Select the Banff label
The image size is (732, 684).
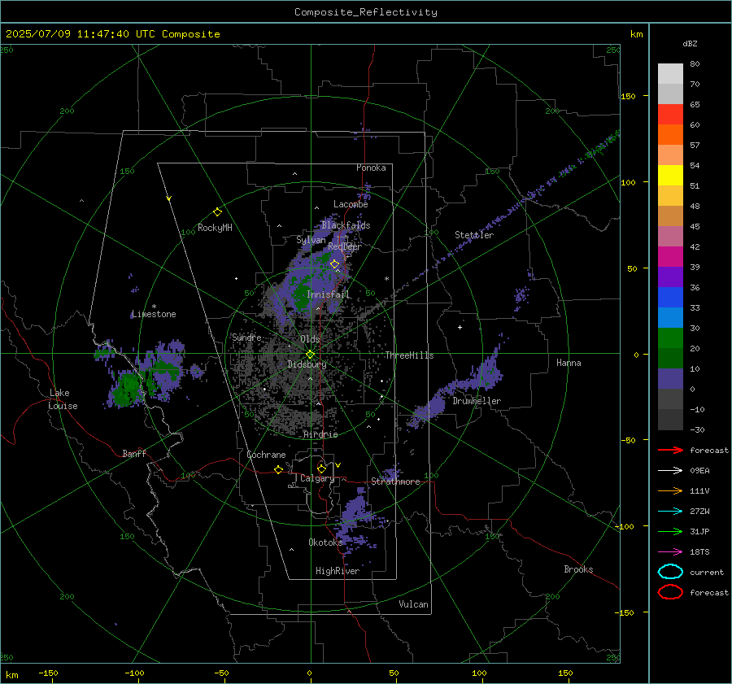[x=134, y=453]
